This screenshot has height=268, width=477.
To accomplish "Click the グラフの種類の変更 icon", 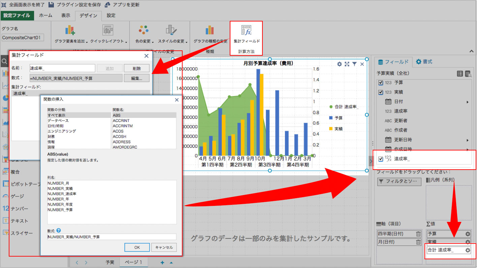I will click(x=210, y=31).
